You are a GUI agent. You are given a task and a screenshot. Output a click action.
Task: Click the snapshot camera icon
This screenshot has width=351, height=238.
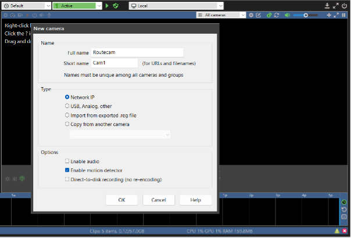point(13,15)
